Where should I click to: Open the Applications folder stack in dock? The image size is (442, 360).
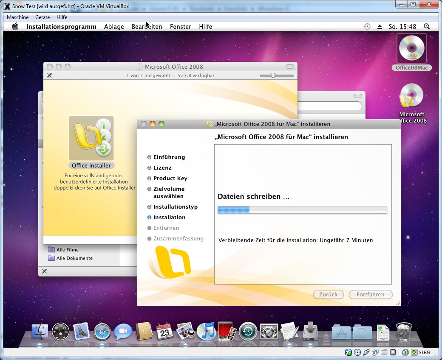341,332
